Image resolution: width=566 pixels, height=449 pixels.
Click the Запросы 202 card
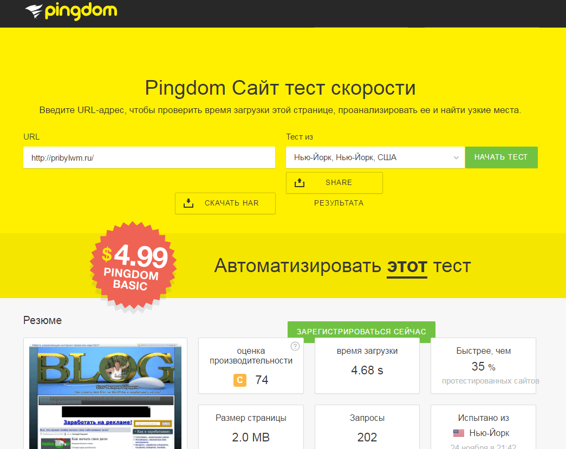point(367,427)
